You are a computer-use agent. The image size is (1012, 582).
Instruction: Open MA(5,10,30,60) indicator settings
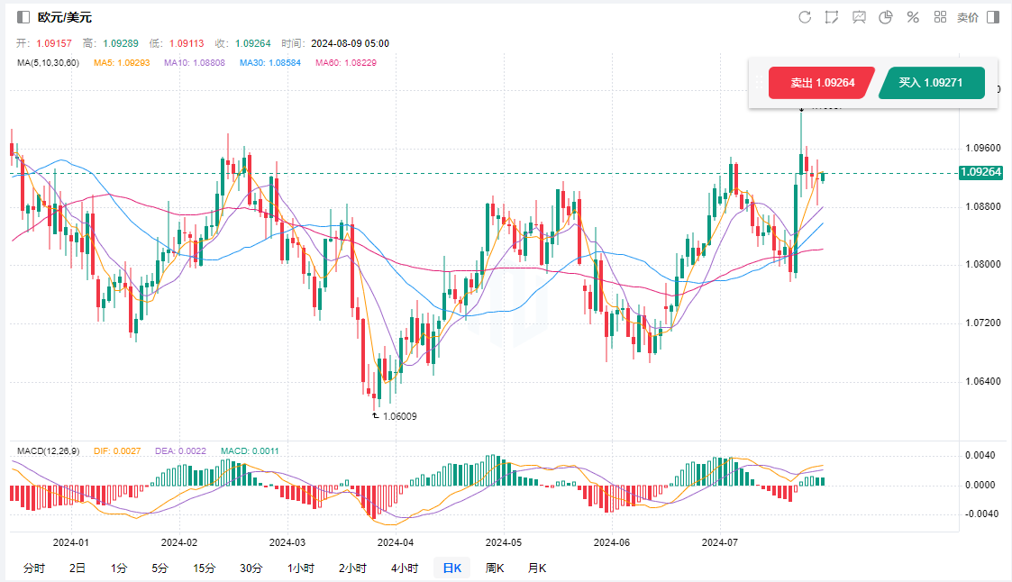[49, 63]
